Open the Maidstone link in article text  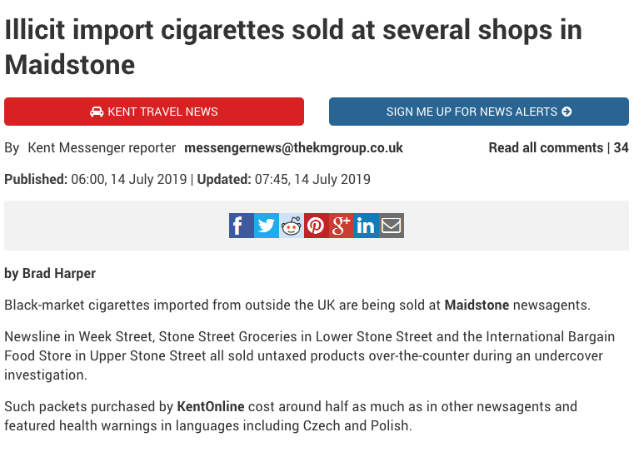tap(477, 305)
